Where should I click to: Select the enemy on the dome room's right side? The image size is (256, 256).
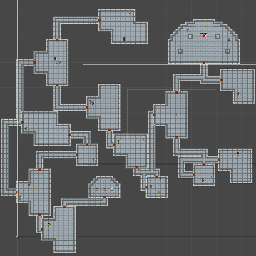point(229,40)
